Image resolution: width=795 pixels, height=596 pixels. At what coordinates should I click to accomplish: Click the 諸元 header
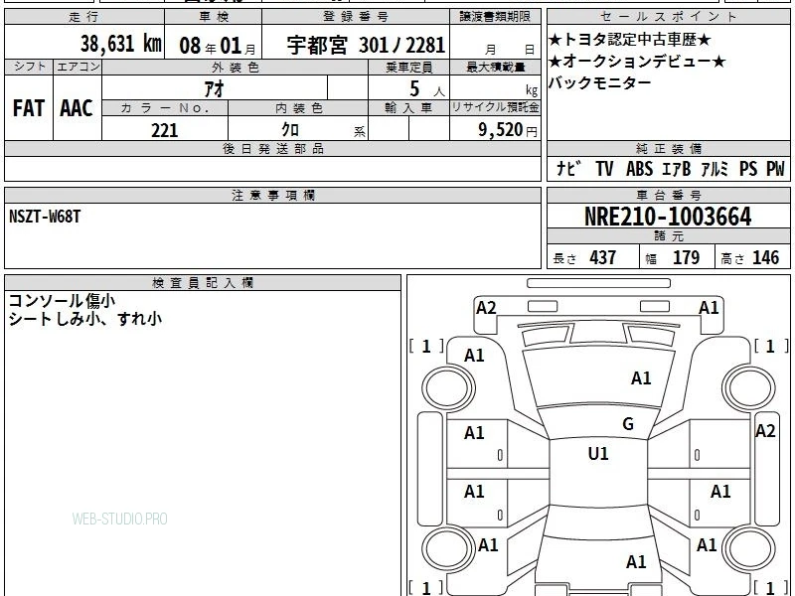tap(668, 236)
